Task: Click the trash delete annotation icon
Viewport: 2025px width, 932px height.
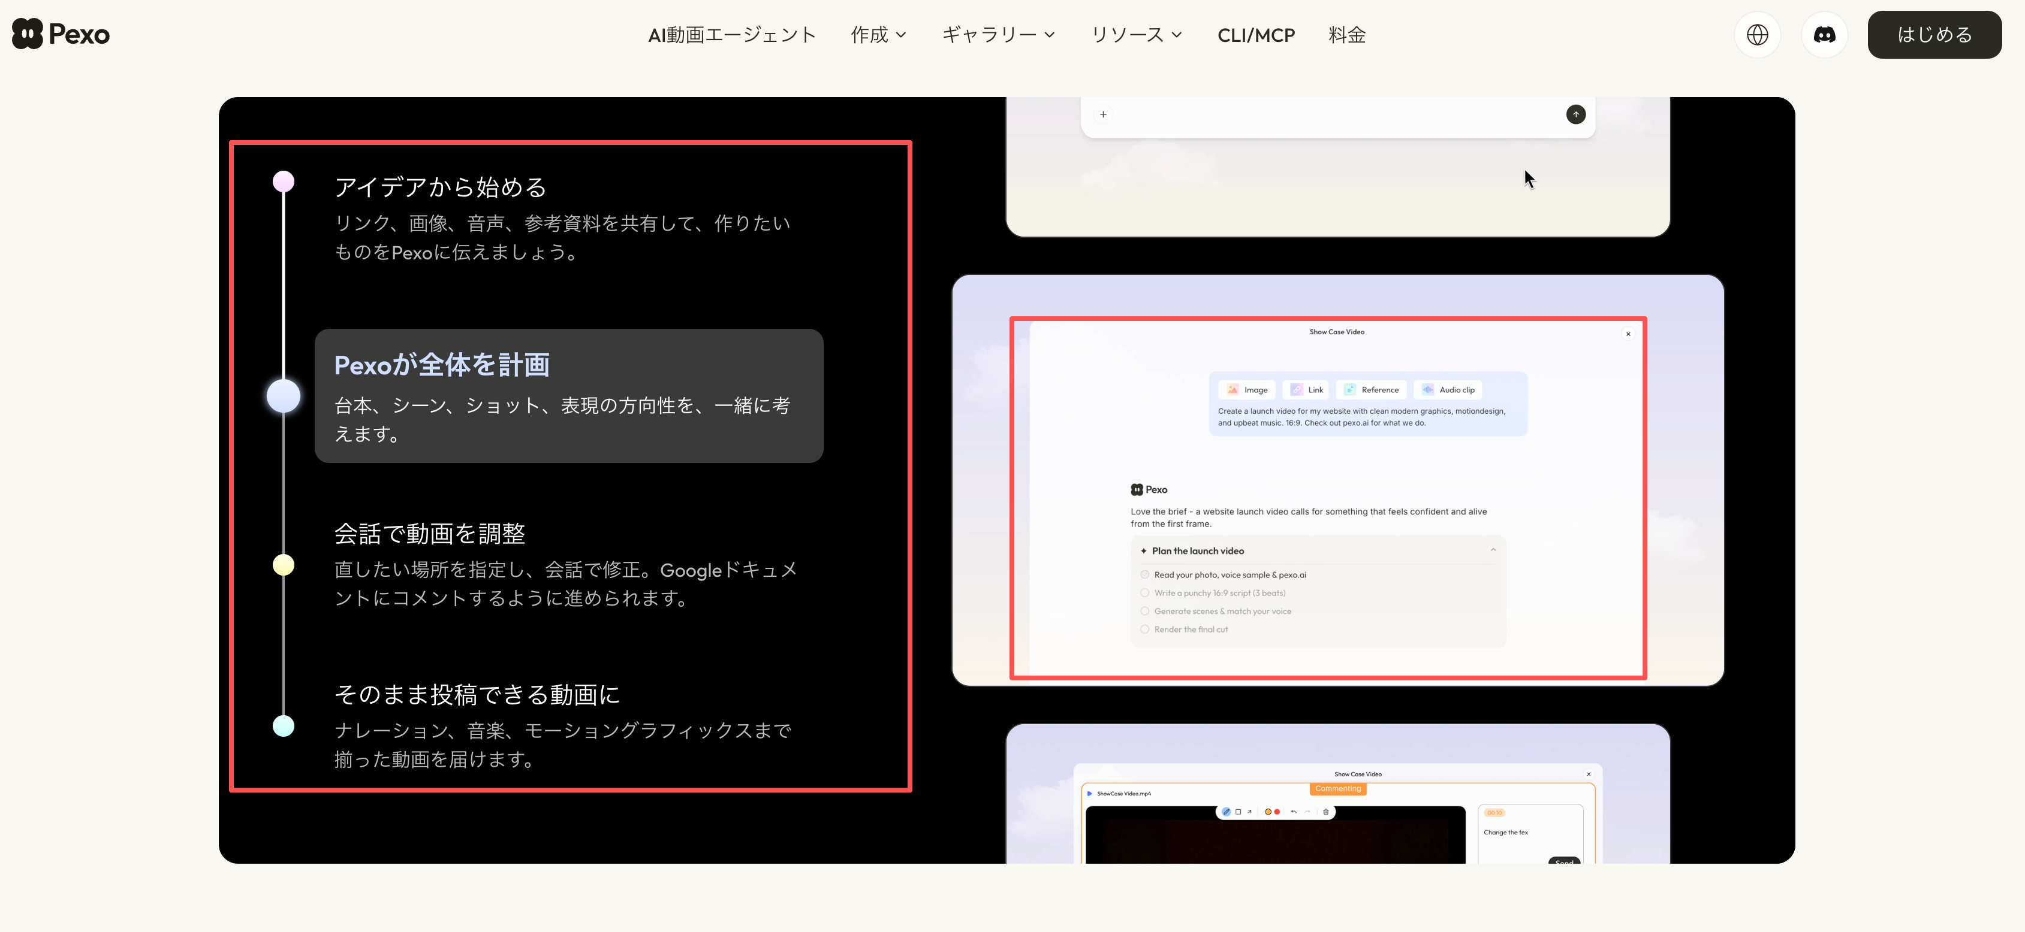Action: (1325, 812)
